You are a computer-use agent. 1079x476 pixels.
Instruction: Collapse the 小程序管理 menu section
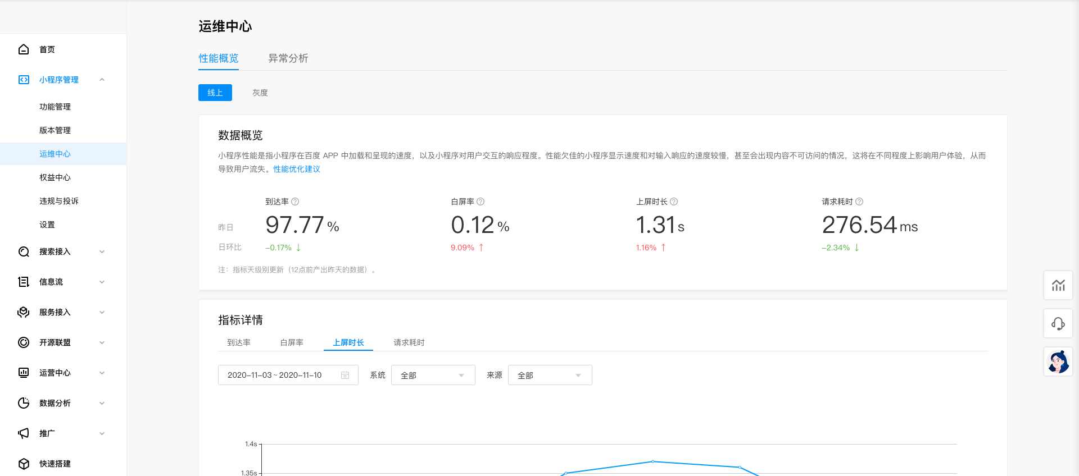tap(102, 80)
